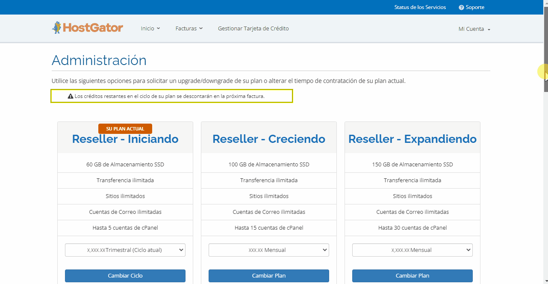
Task: Click Hasta 5 cuentas de cPanel
Action: click(x=125, y=228)
